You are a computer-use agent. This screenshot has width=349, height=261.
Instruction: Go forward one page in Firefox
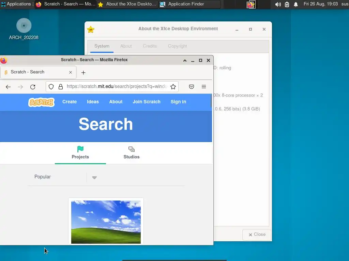click(x=20, y=87)
